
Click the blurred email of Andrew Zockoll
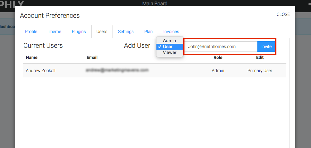click(x=117, y=70)
